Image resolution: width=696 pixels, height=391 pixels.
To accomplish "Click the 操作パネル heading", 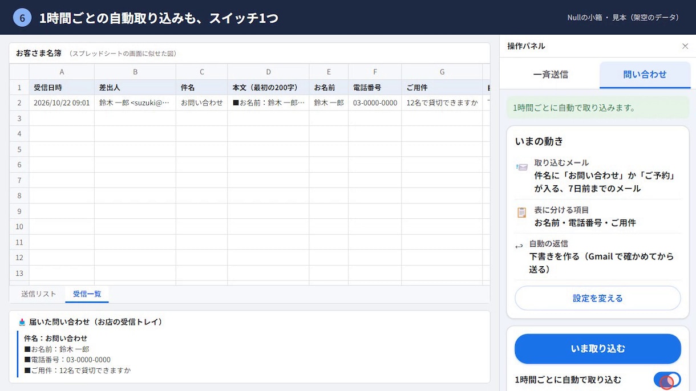I will point(526,46).
